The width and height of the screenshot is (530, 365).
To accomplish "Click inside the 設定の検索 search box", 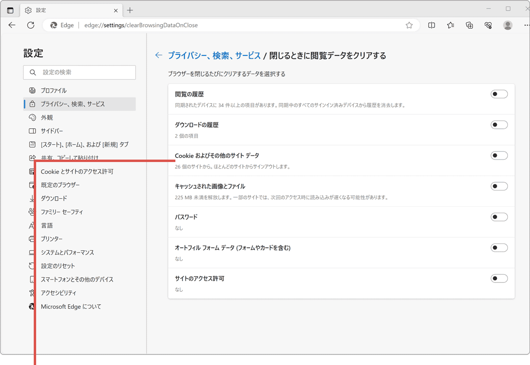I will point(79,72).
